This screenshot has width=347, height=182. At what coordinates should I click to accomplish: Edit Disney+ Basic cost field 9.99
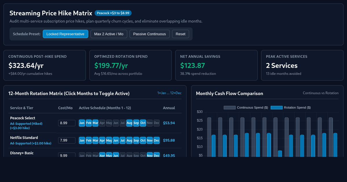[67, 155]
